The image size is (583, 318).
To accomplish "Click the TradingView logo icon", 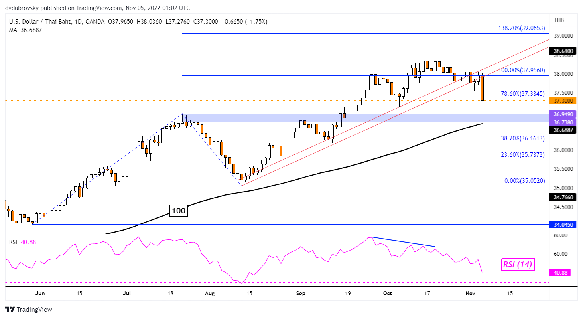I will 10,309.
